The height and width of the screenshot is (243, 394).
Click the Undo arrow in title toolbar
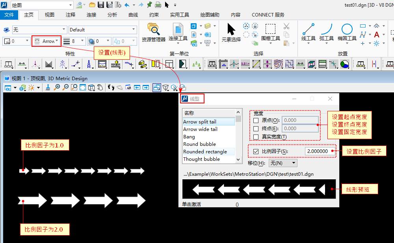[x=127, y=5]
